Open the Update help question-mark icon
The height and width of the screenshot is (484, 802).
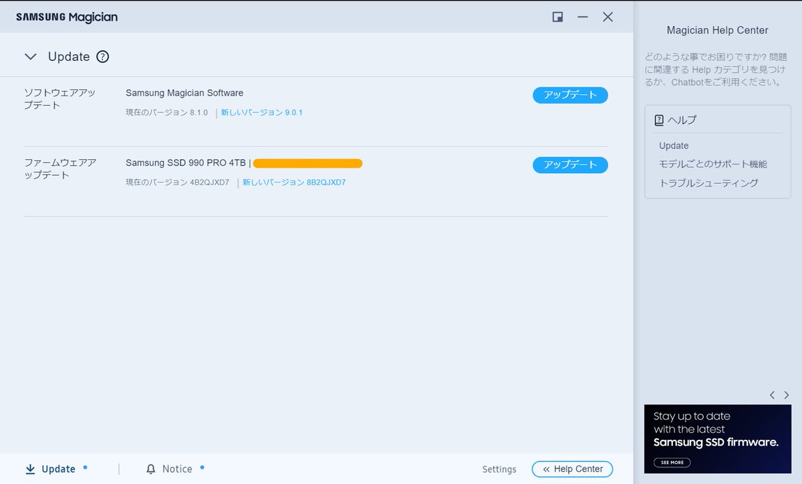102,57
